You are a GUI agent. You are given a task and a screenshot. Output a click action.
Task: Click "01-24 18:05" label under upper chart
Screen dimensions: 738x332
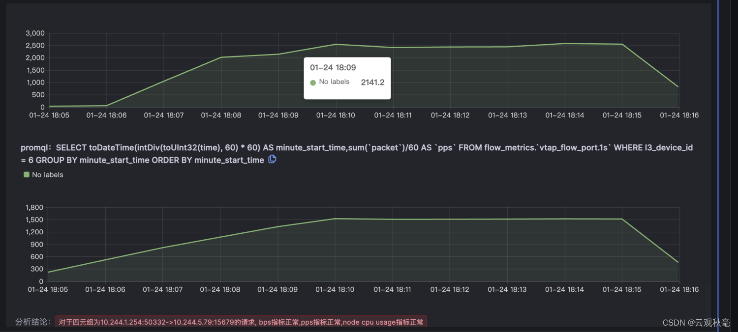(x=49, y=115)
